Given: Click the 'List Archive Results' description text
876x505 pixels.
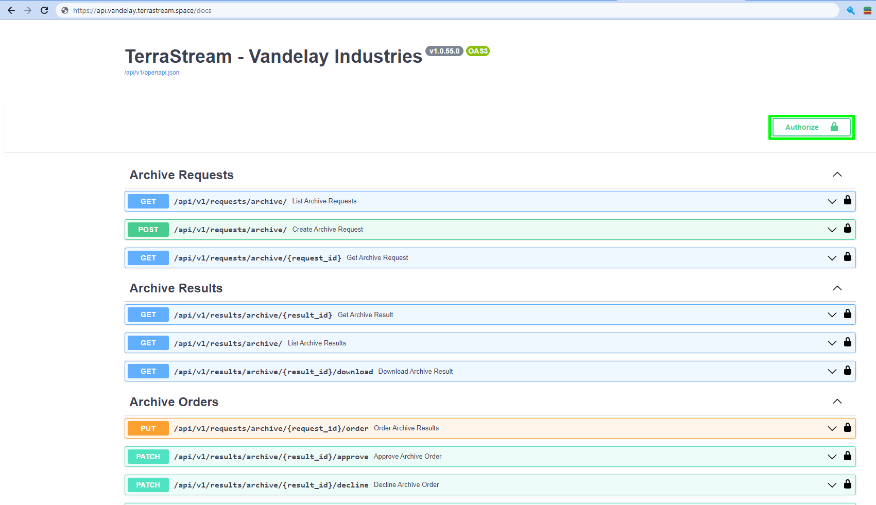Looking at the screenshot, I should (317, 343).
